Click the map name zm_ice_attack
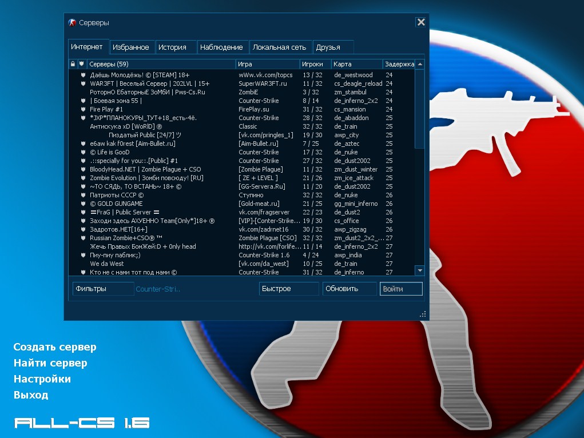This screenshot has height=438, width=584. tap(353, 178)
